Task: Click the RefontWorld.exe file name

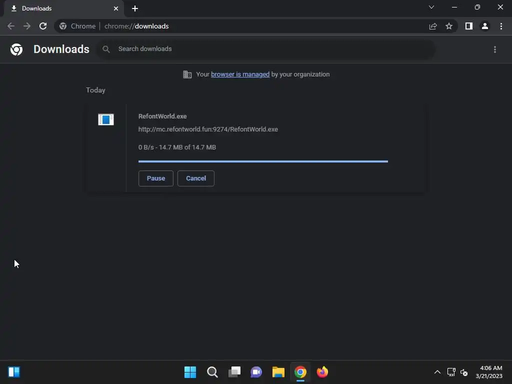Action: click(x=162, y=116)
